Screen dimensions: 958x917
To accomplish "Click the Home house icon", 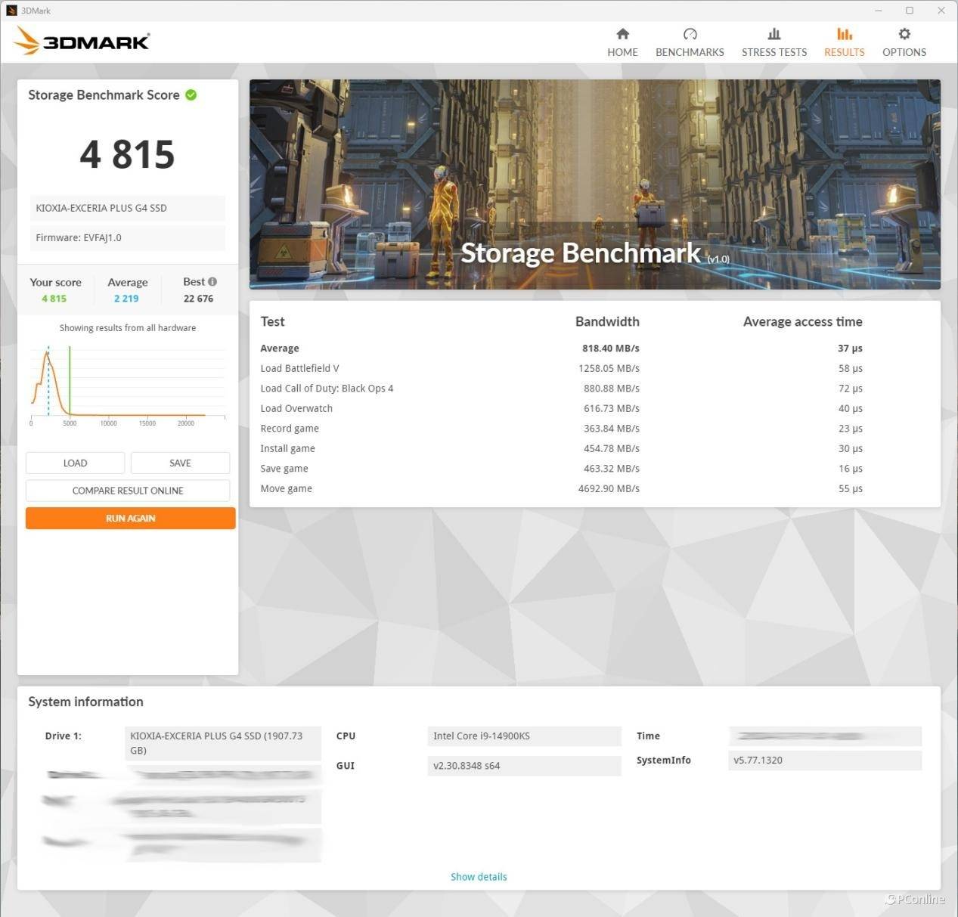I will pos(622,34).
